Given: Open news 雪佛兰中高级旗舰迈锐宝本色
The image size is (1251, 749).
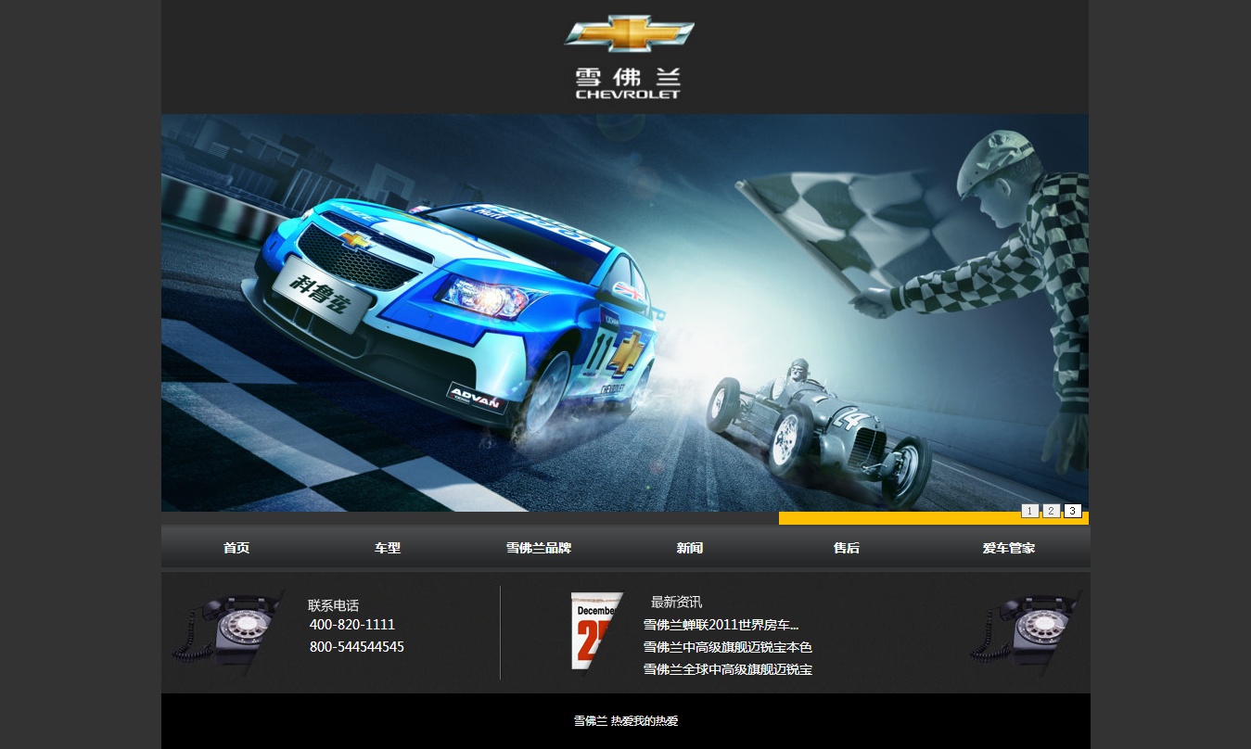Looking at the screenshot, I should click(728, 647).
